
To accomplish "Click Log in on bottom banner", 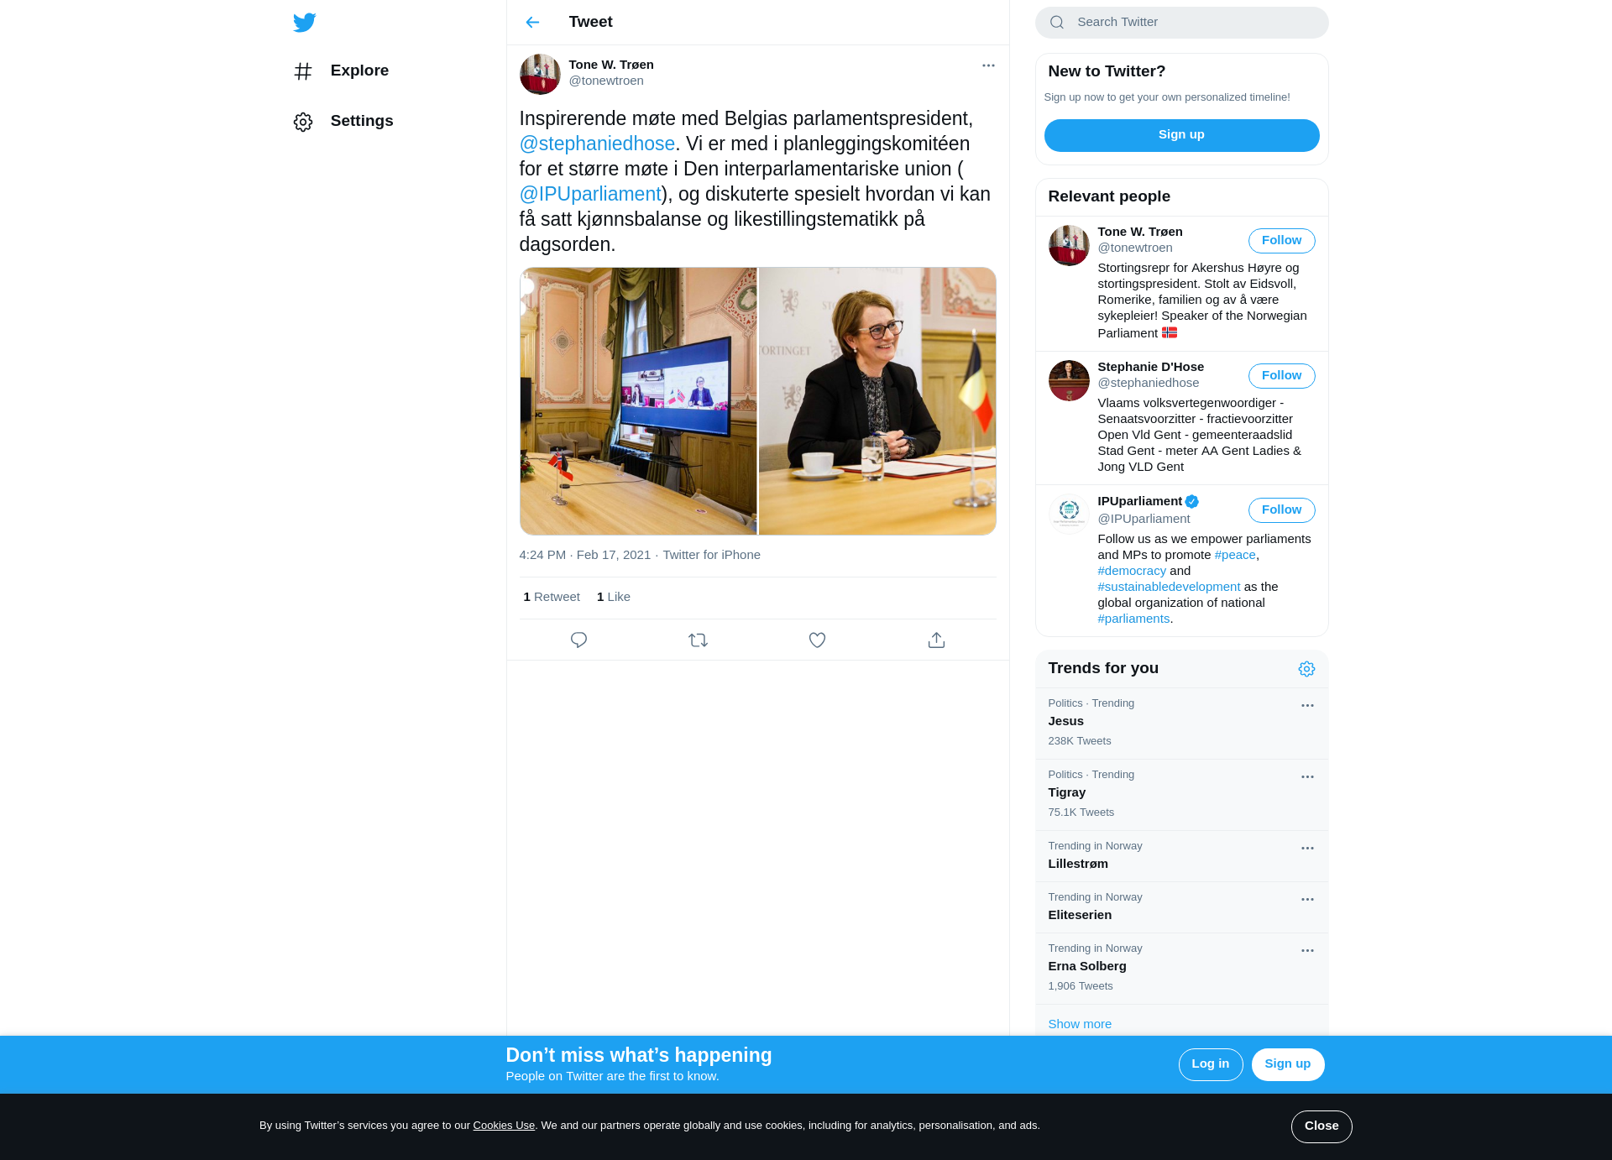I will pos(1210,1064).
